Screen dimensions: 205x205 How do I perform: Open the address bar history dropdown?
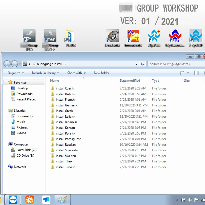136,64
